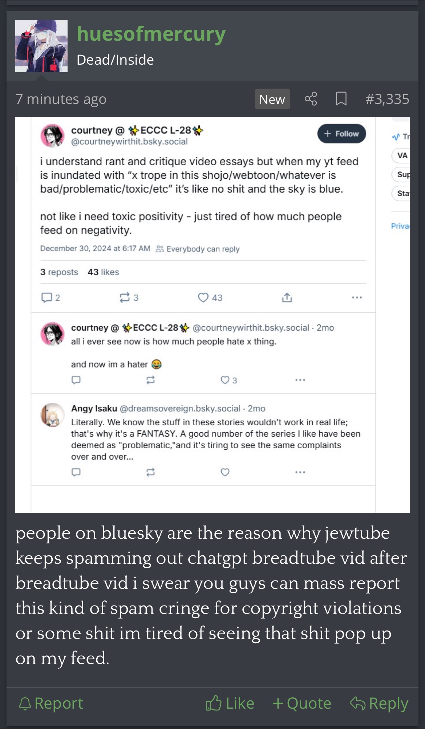Click the repost icon showing 3
425x729 pixels.
pos(125,297)
